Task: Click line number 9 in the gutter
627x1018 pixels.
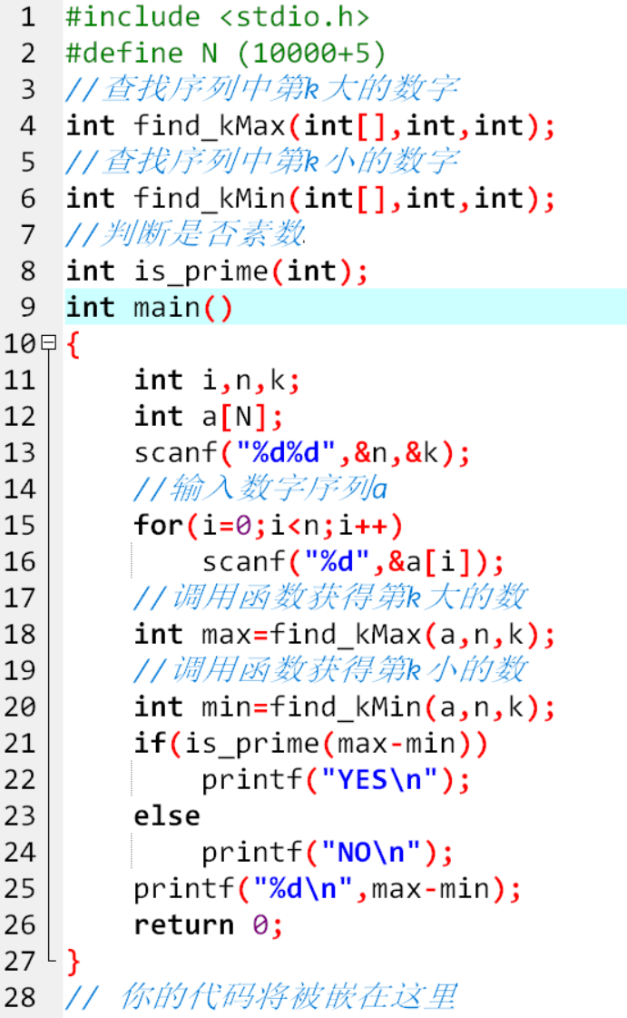Action: pyautogui.click(x=27, y=308)
